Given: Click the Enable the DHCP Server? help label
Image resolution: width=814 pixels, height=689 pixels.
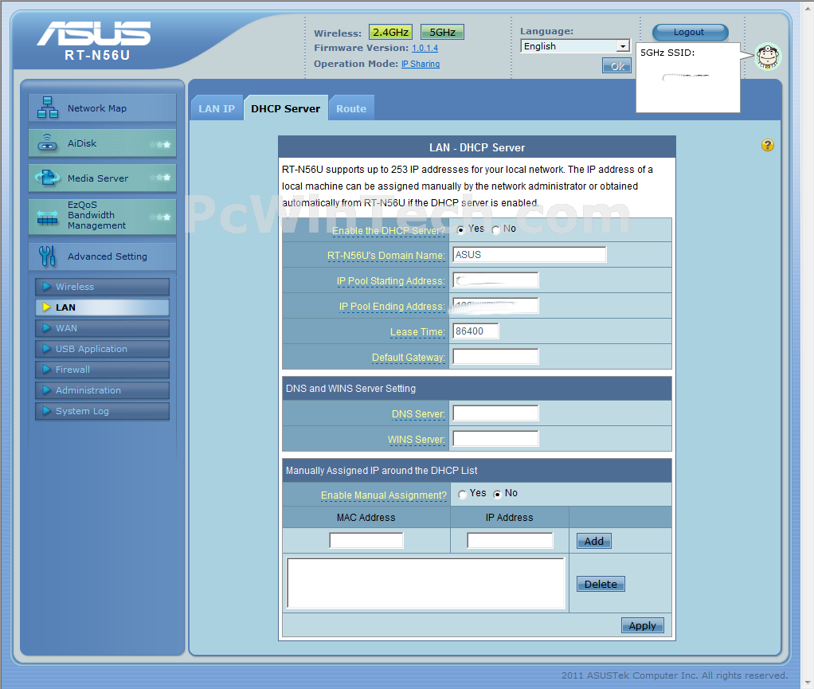Looking at the screenshot, I should (389, 230).
